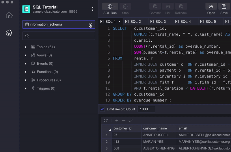Viewport: 231px width, 152px height.
Task: Click SQL Tutorial connection title
Action: click(45, 7)
